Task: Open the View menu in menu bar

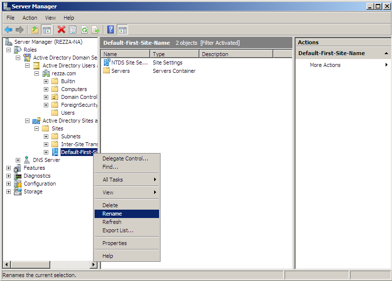Action: point(50,18)
